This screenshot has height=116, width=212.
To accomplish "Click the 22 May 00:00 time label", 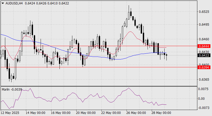I will [x=111, y=113].
